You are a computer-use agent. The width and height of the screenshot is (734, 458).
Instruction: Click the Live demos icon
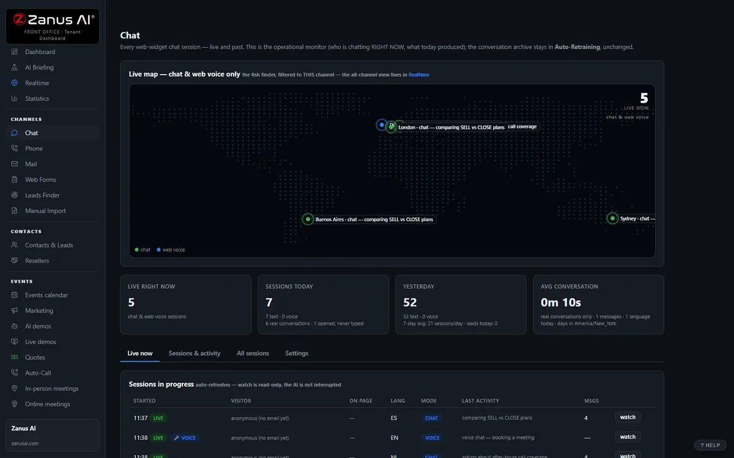tap(15, 341)
